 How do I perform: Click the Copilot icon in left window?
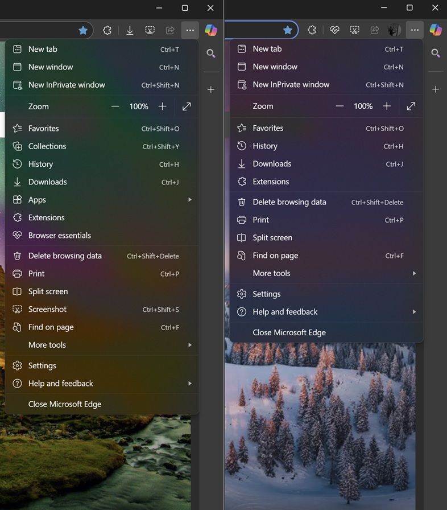point(211,30)
